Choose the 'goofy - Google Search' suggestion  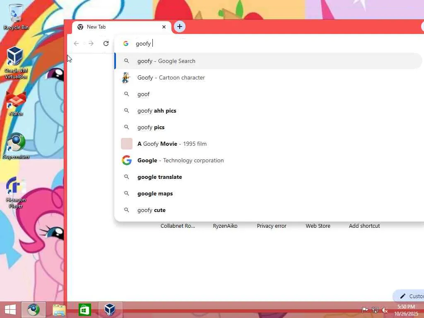tap(268, 61)
